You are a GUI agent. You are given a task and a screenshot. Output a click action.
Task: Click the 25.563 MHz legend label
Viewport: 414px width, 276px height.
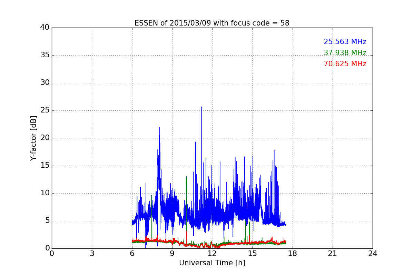point(345,42)
